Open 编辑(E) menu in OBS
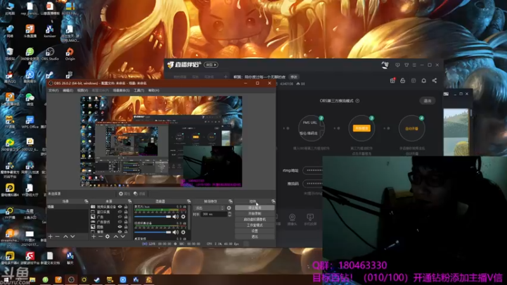The image size is (507, 285). click(68, 91)
